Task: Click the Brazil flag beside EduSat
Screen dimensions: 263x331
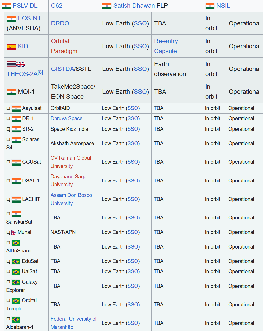Action: click(16, 261)
